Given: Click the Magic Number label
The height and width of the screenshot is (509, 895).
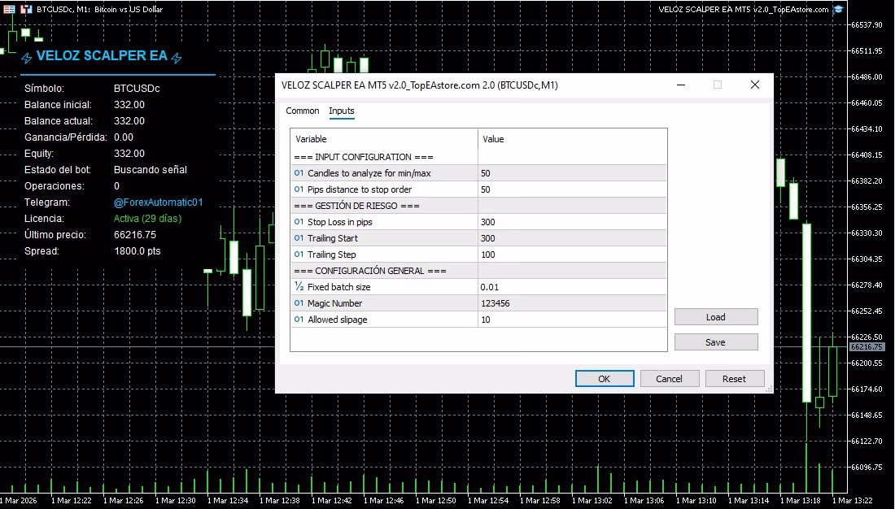Looking at the screenshot, I should click(x=334, y=303).
